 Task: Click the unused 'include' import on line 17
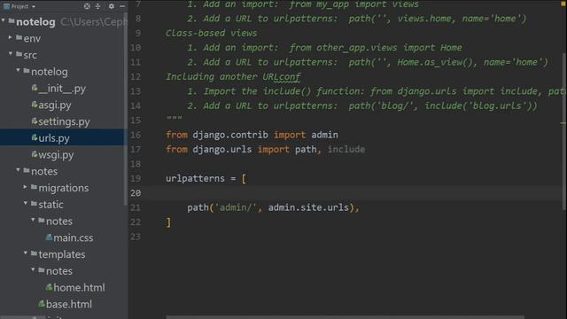coord(346,150)
